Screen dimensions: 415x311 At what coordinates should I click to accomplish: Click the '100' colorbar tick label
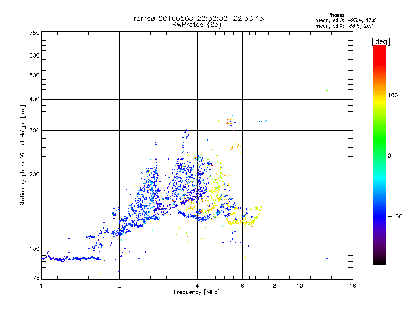393,95
